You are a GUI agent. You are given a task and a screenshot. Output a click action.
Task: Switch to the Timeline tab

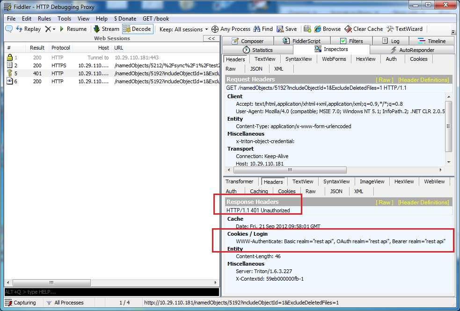coord(431,41)
